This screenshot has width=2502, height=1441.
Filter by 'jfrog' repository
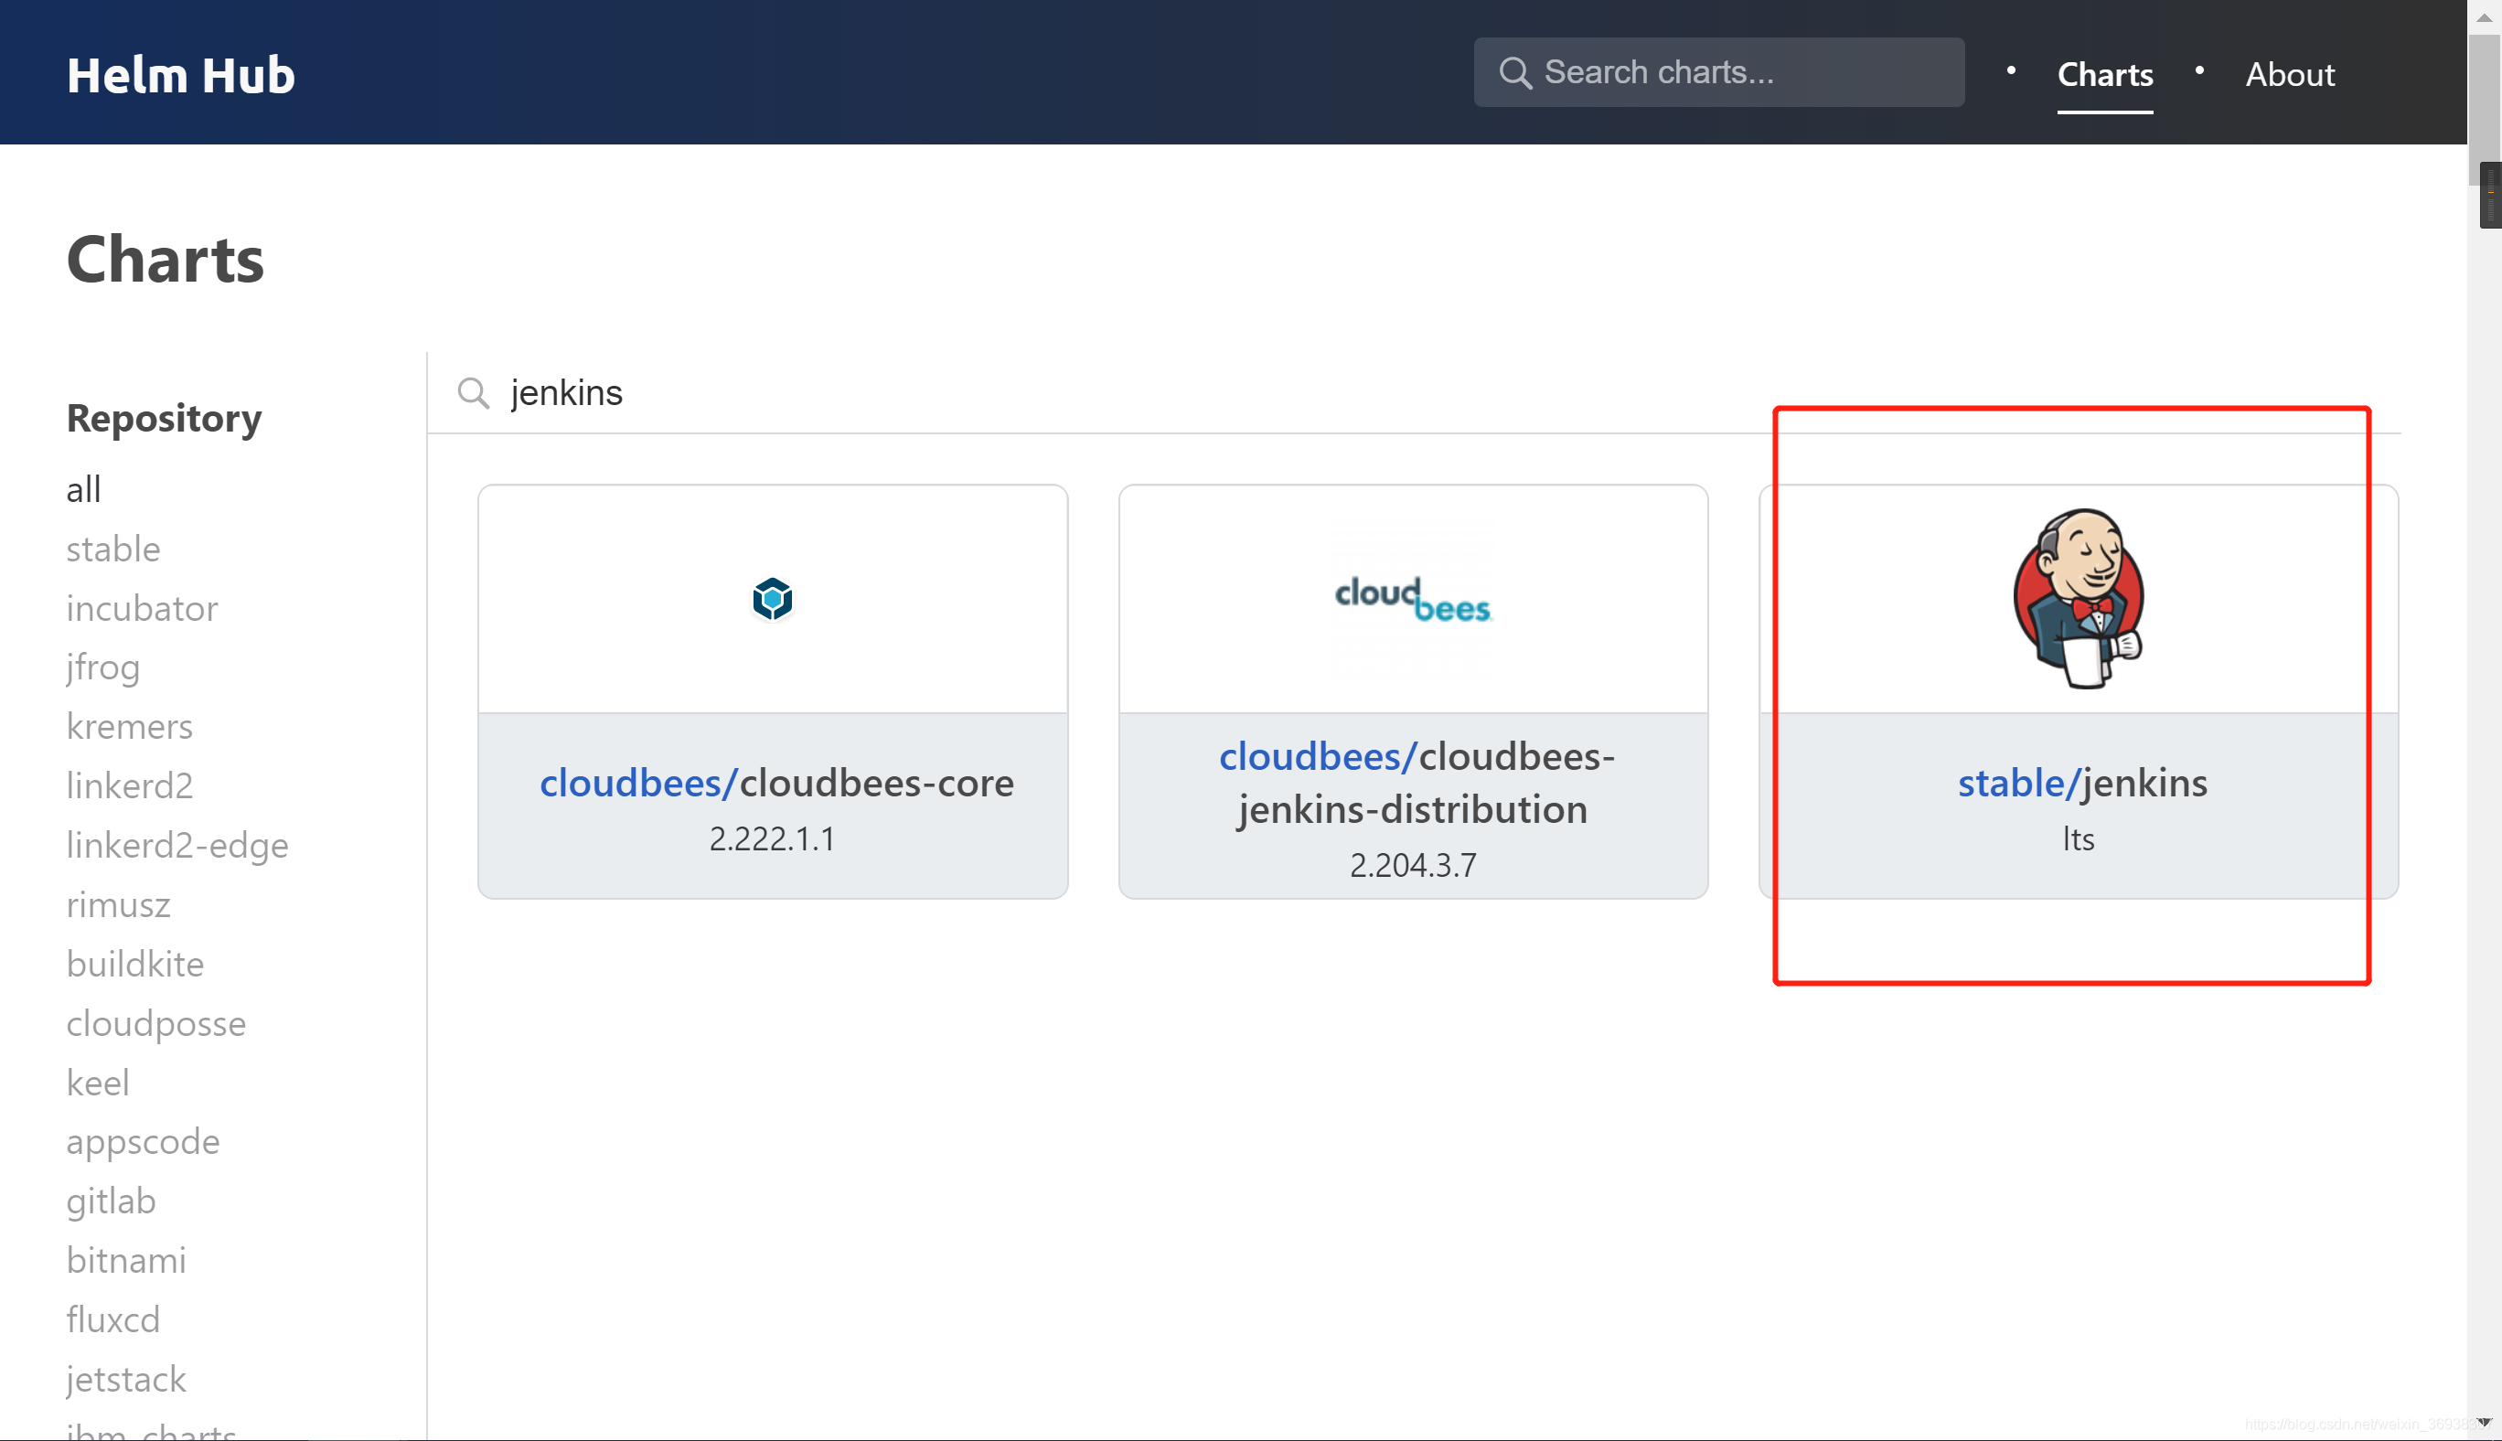pyautogui.click(x=102, y=667)
